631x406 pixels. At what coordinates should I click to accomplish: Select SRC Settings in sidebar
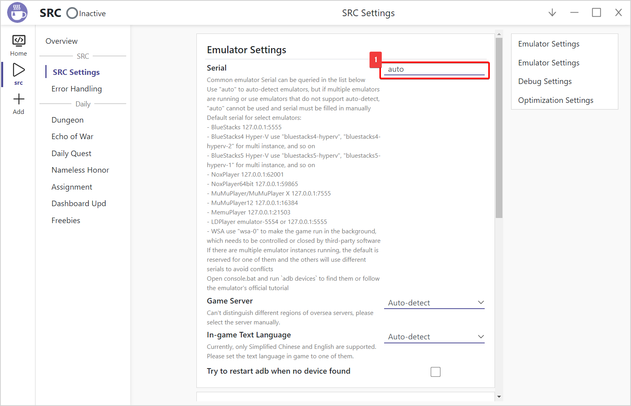[76, 72]
